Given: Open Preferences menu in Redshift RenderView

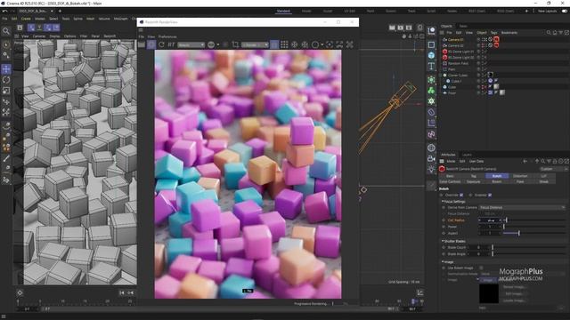Looking at the screenshot, I should 167,36.
